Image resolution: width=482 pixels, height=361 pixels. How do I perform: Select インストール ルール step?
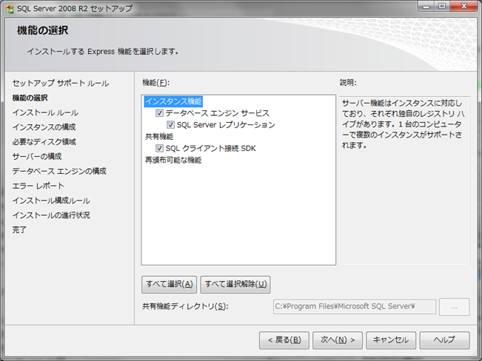(x=45, y=112)
